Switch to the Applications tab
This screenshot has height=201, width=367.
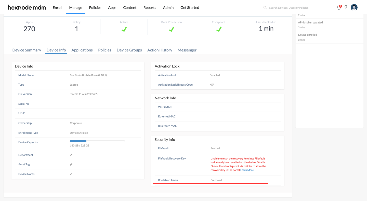click(x=82, y=50)
